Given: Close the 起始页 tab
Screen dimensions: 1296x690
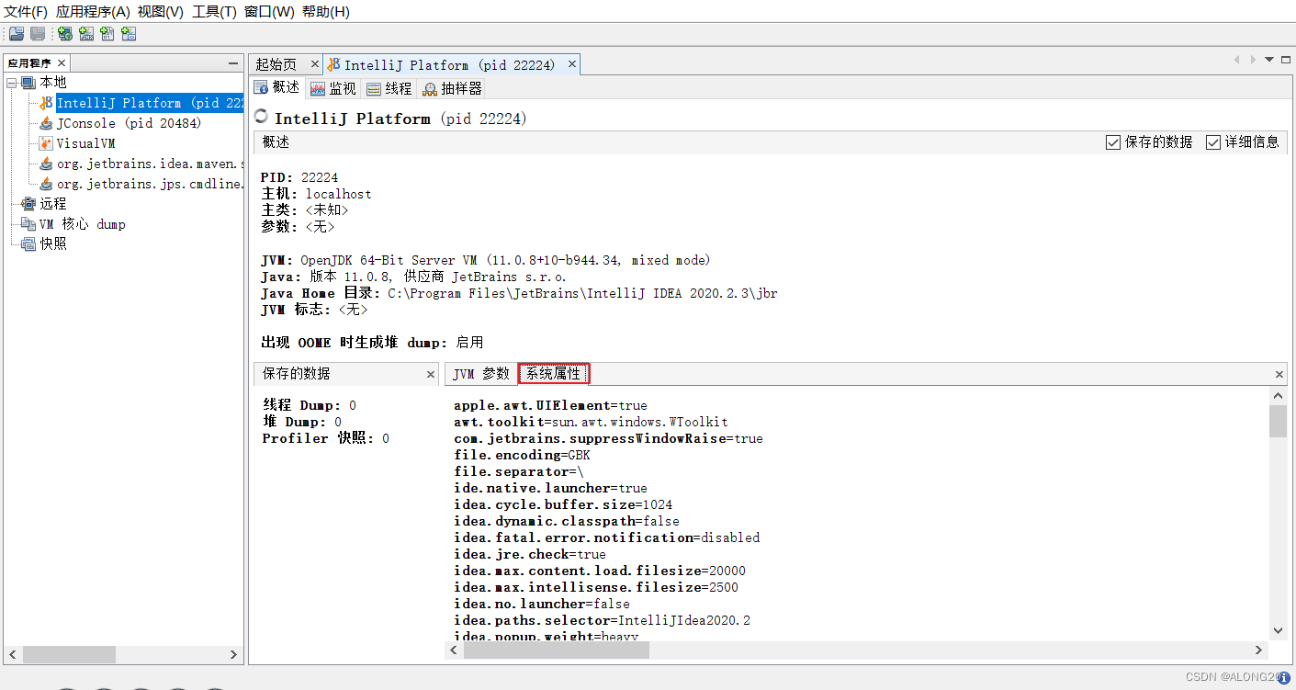Looking at the screenshot, I should tap(314, 64).
